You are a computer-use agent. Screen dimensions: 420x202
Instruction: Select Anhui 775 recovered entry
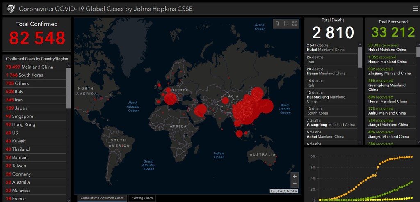[x=391, y=111]
